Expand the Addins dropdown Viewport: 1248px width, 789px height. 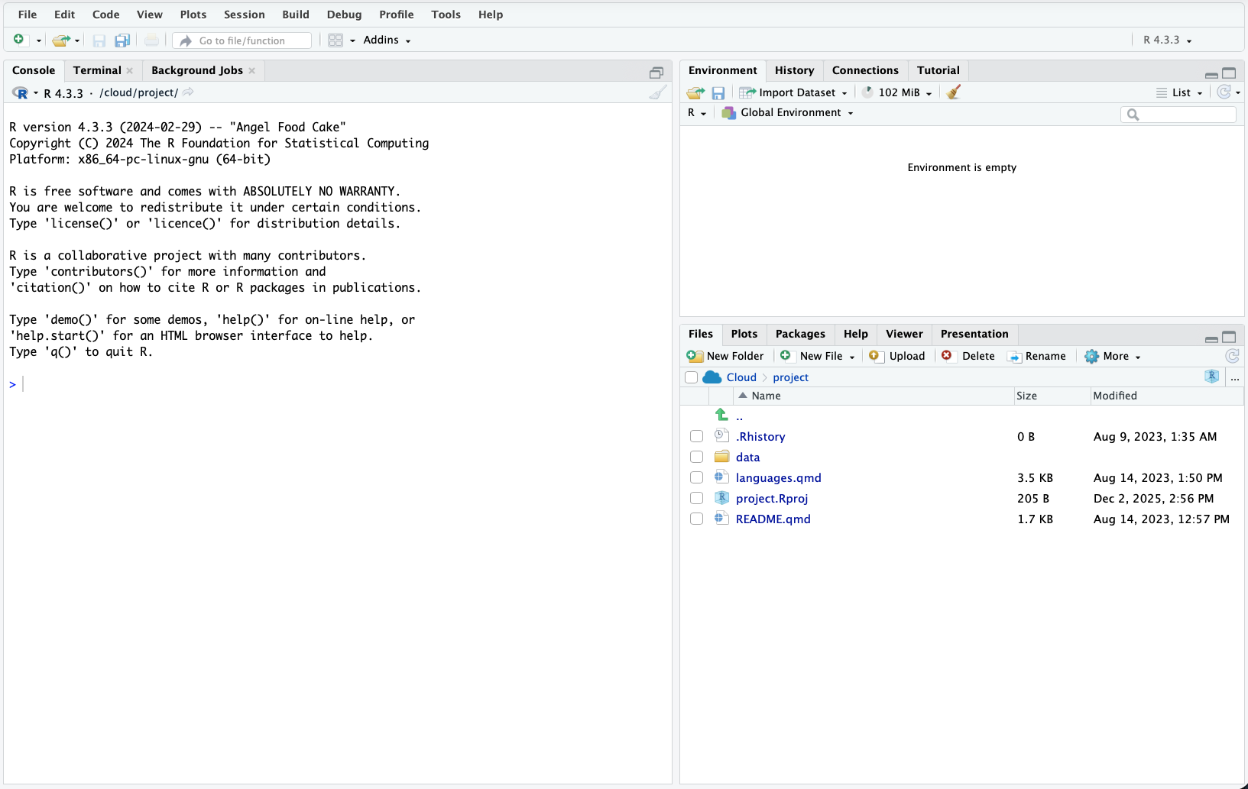[387, 40]
